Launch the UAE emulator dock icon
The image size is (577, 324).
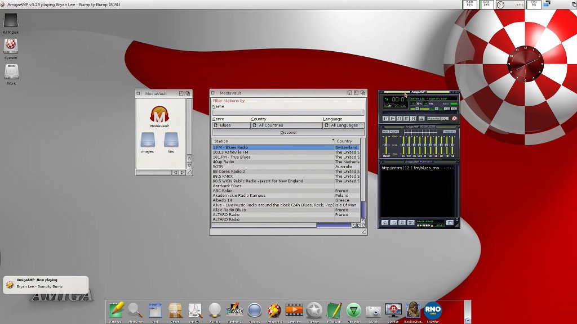[234, 310]
